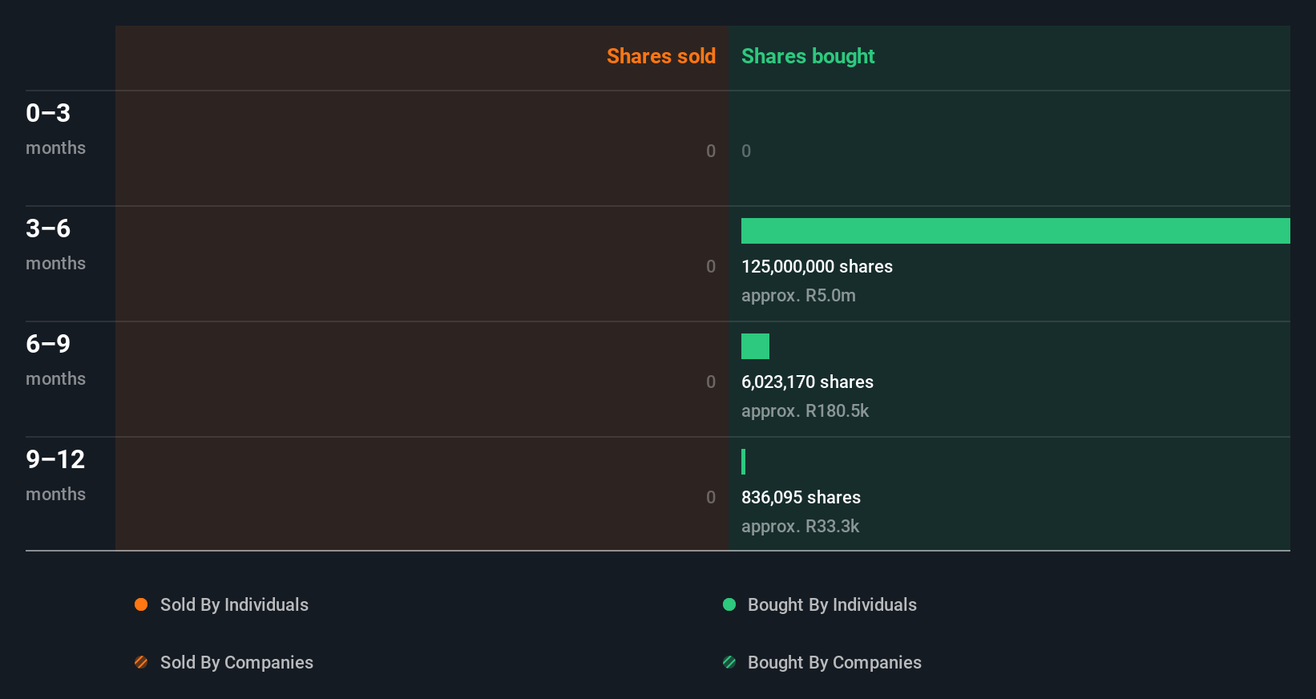Click the approx. R33.3k amount
This screenshot has height=699, width=1316.
click(800, 527)
